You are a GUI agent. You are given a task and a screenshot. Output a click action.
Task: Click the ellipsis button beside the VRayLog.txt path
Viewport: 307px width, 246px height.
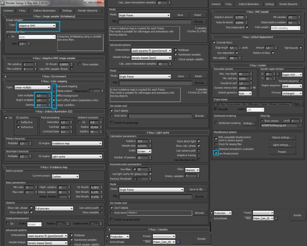(x=300, y=126)
